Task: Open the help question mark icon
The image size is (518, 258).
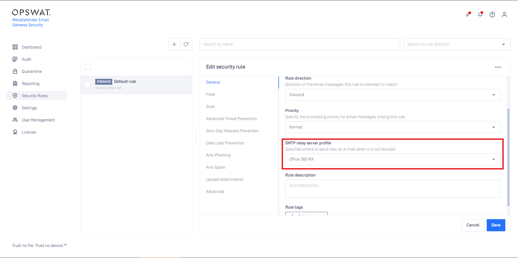Action: coord(492,15)
